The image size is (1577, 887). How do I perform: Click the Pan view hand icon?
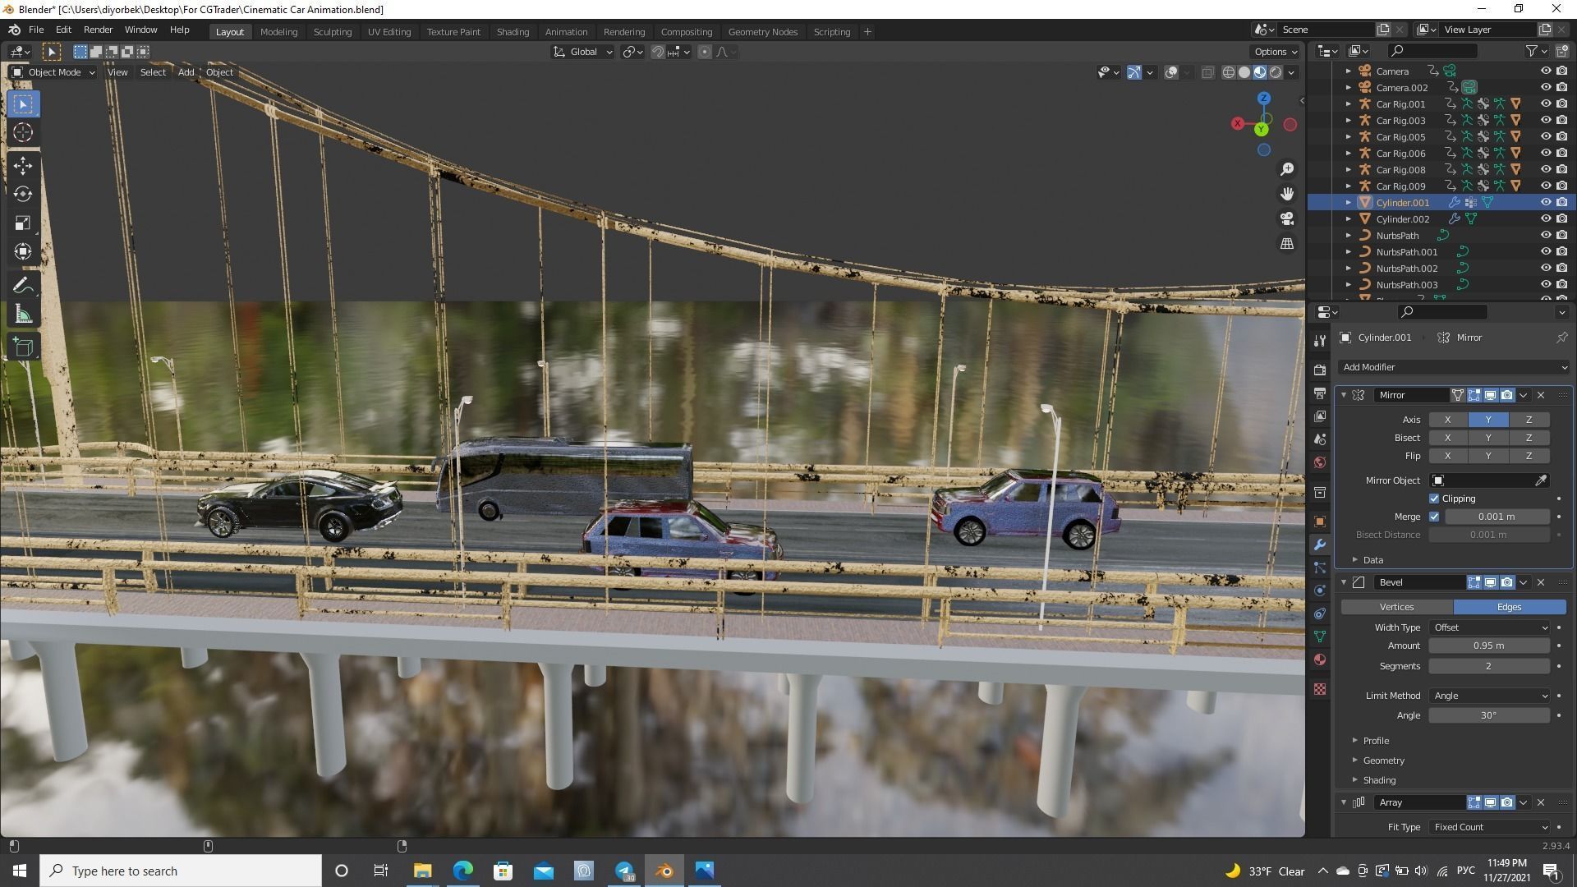pyautogui.click(x=1287, y=194)
